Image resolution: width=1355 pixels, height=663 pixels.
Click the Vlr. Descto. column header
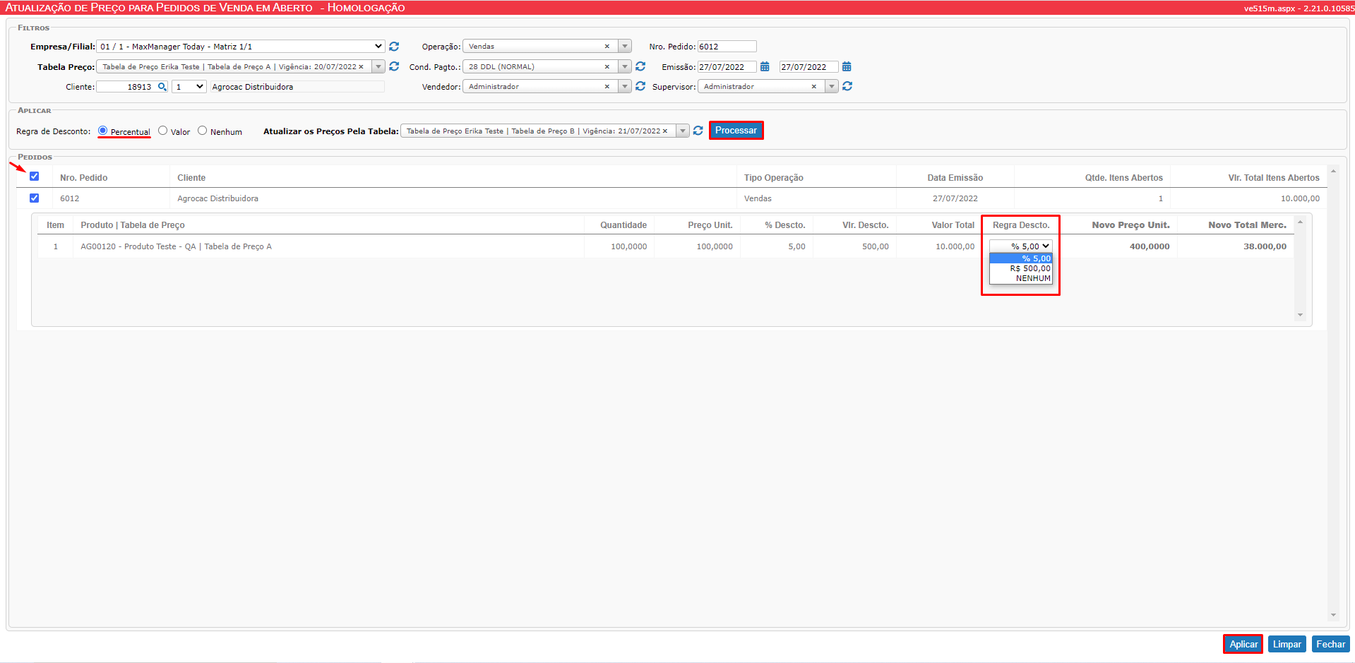point(865,225)
